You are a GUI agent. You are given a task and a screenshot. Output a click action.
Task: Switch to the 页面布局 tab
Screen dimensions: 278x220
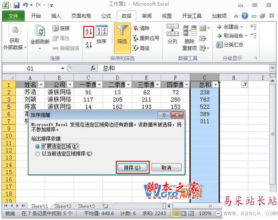tap(81, 16)
